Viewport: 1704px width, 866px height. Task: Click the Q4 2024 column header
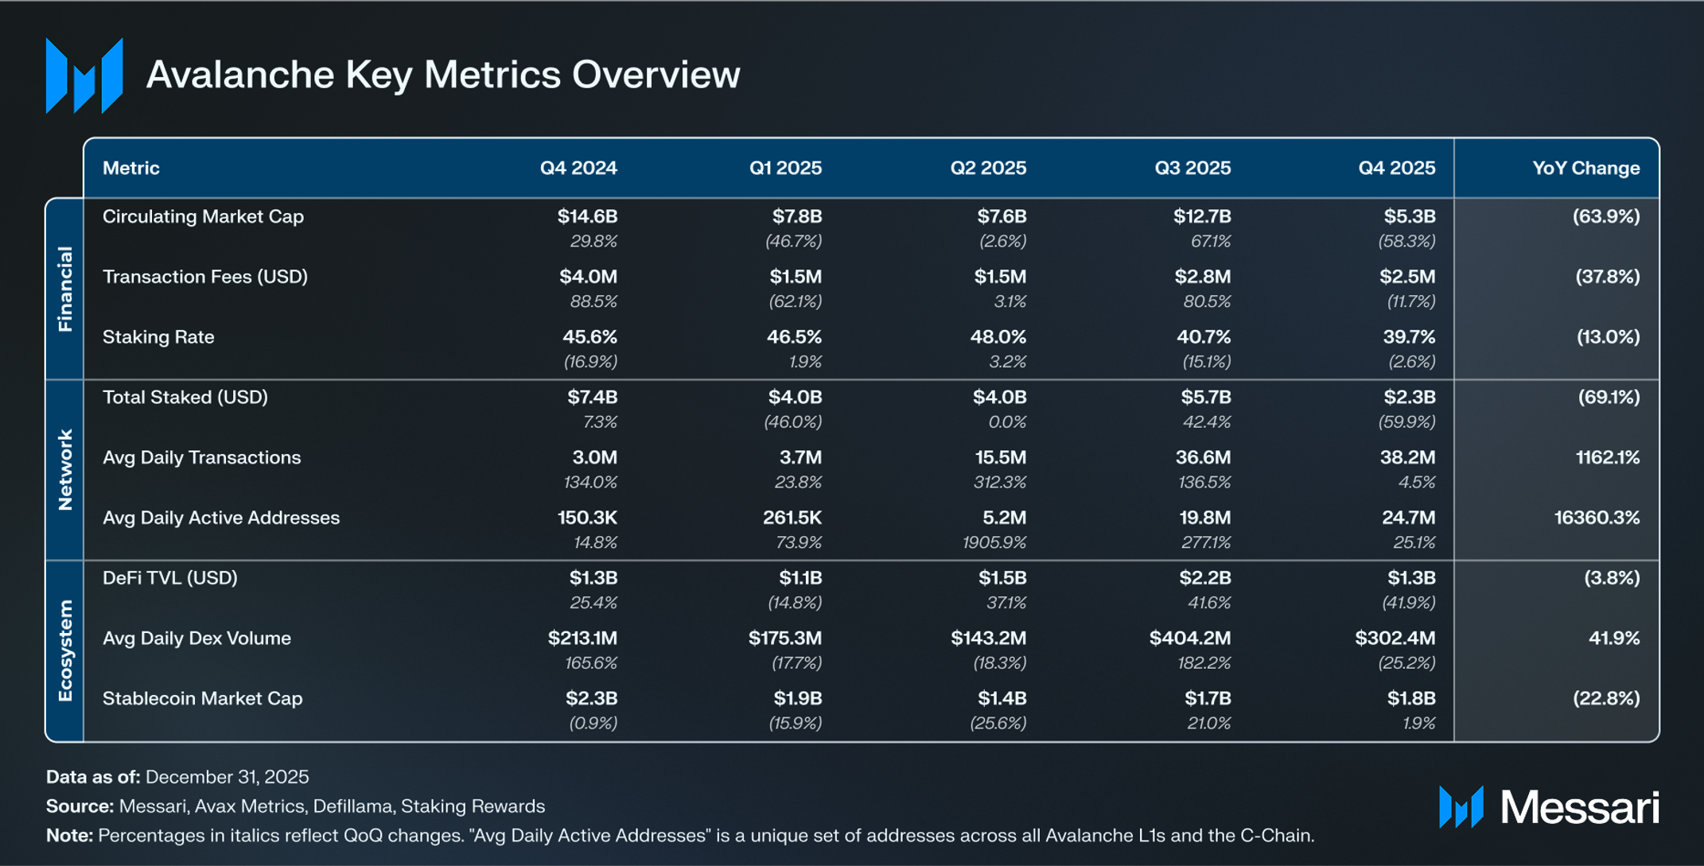tap(578, 168)
